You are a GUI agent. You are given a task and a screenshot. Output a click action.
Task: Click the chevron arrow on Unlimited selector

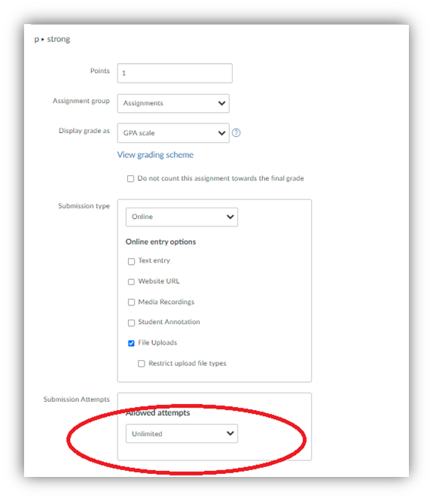[230, 433]
